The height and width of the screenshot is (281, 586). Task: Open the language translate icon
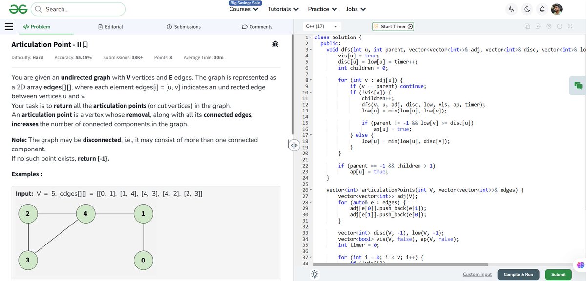click(511, 9)
